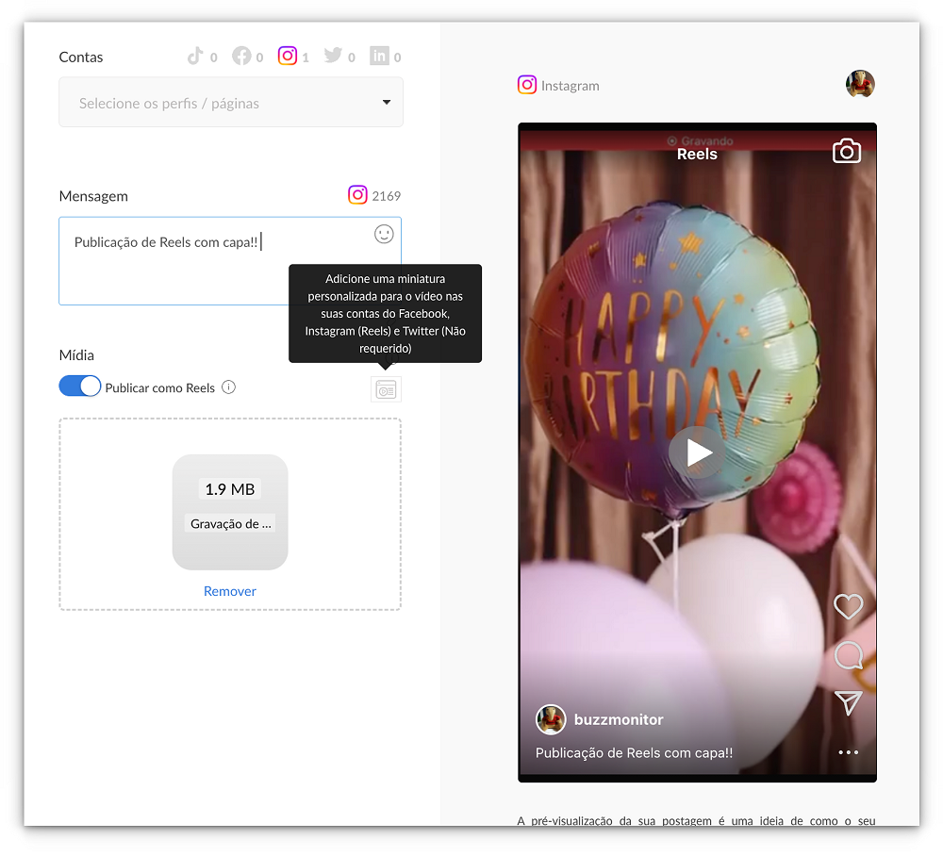
Task: Click the custom video thumbnail icon
Action: [x=386, y=389]
